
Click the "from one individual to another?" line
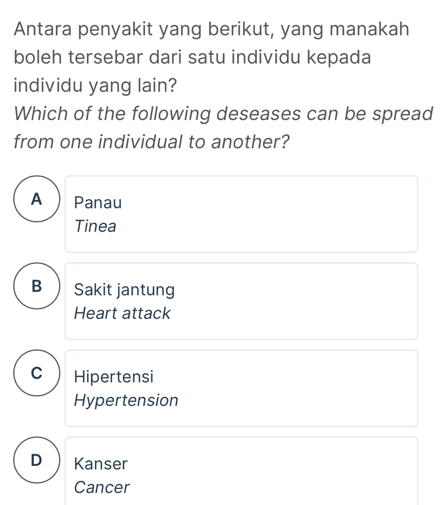[x=151, y=141]
